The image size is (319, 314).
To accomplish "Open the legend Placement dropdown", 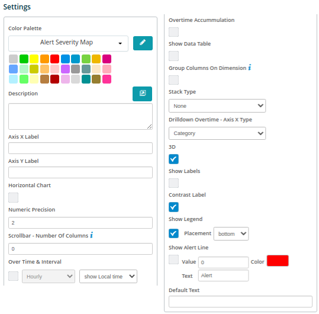I will [231, 233].
